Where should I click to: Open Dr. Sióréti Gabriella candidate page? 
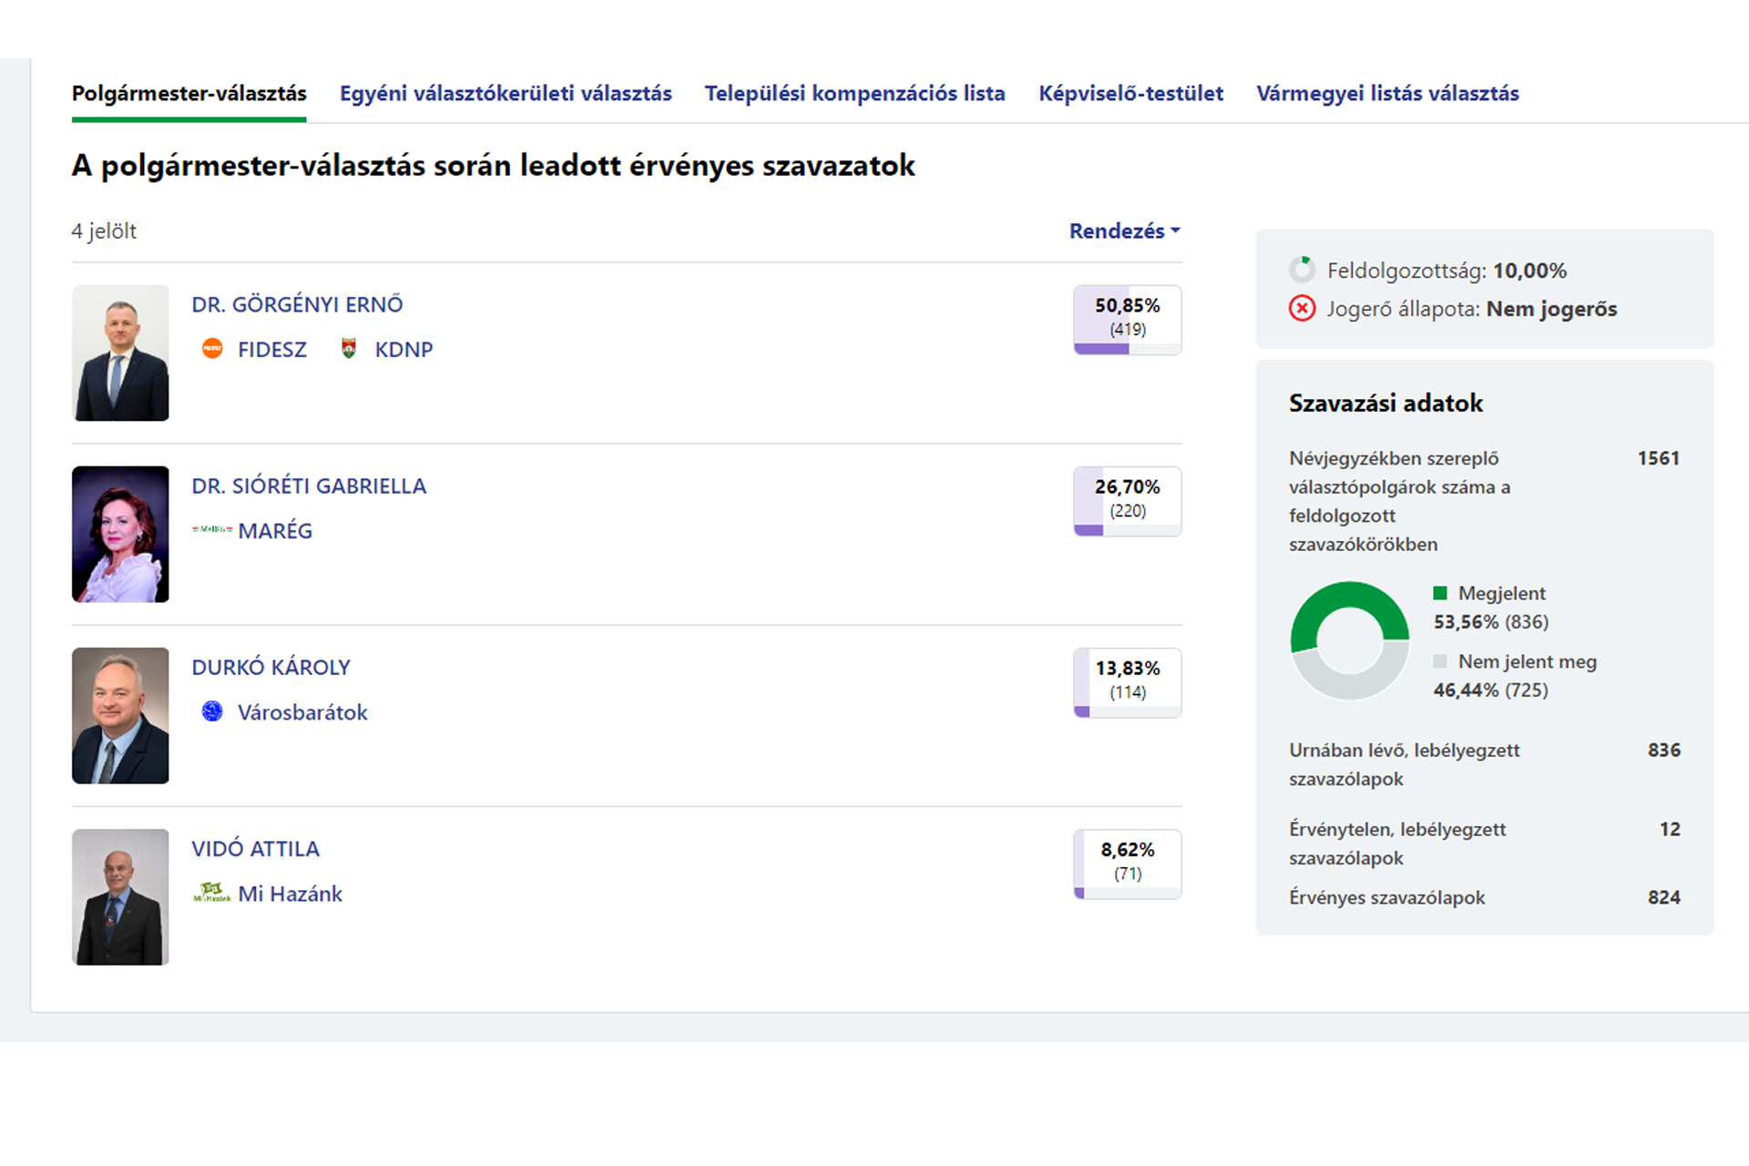tap(309, 486)
